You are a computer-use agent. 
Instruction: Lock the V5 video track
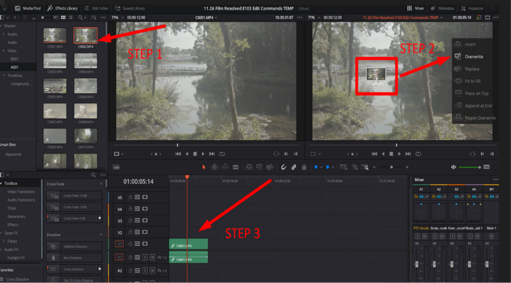(x=130, y=197)
